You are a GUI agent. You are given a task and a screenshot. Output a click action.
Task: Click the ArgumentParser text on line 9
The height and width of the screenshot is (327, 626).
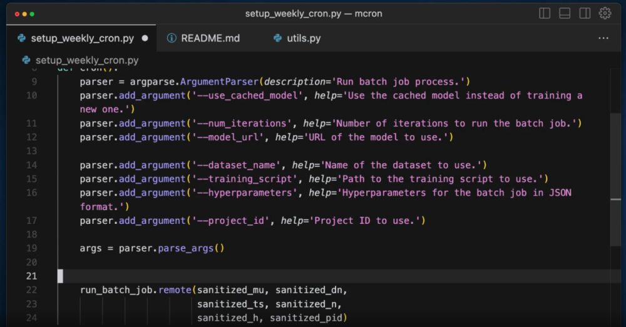[219, 82]
